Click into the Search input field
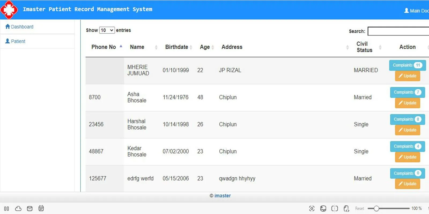This screenshot has height=214, width=429. tap(398, 31)
